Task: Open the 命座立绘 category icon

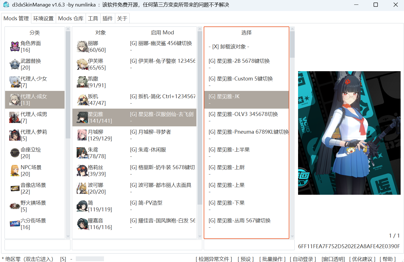Action: click(15, 153)
